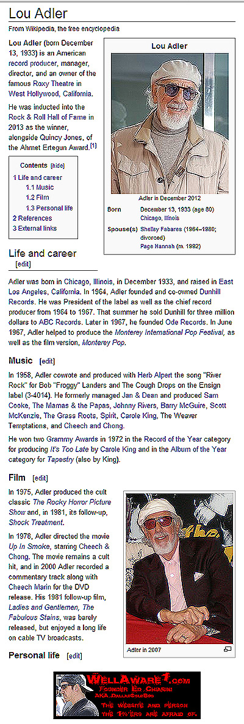Open the Monterey Pop film link
This screenshot has width=244, height=724.
point(104,343)
